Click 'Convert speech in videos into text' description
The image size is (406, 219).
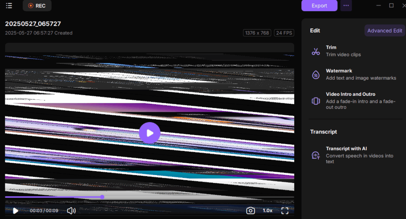[x=359, y=158]
